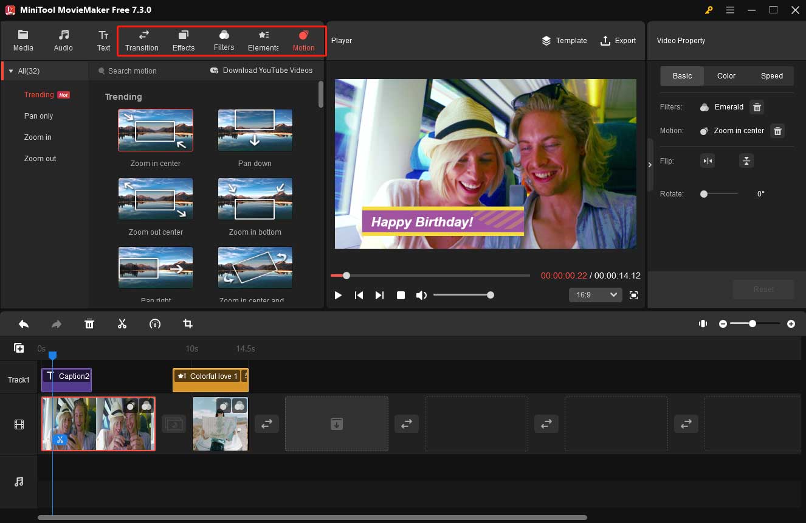Select the Trending category

click(39, 95)
